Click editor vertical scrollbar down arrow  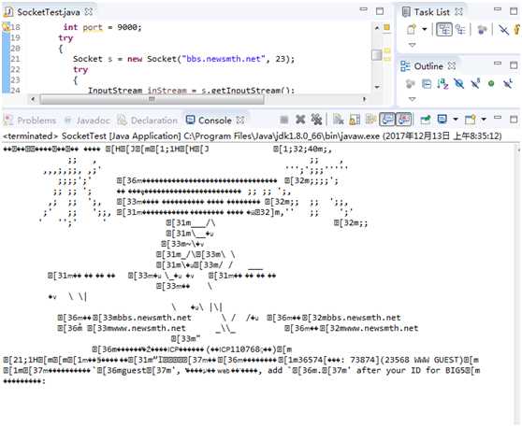(x=377, y=87)
